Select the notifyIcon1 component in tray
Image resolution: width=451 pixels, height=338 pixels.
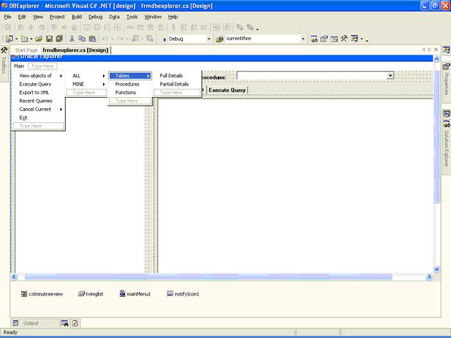coord(183,294)
